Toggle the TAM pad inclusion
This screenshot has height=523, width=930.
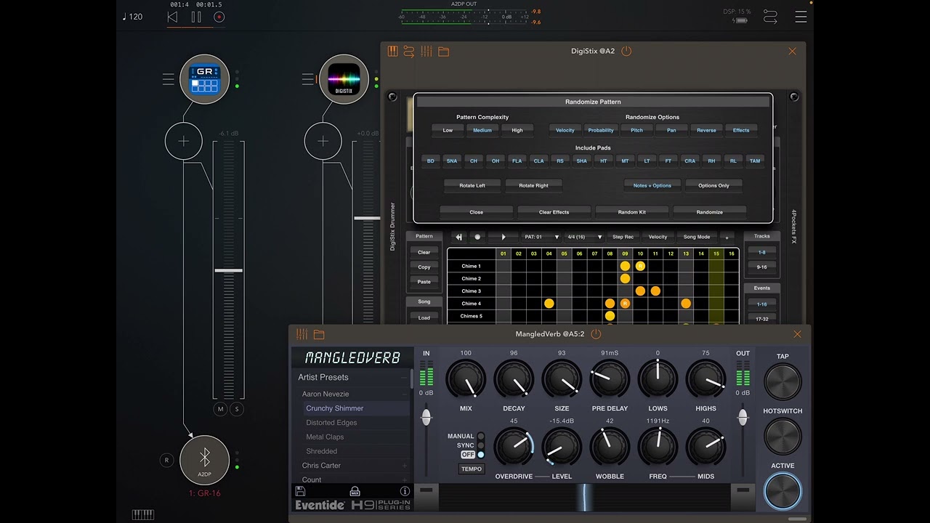[755, 161]
